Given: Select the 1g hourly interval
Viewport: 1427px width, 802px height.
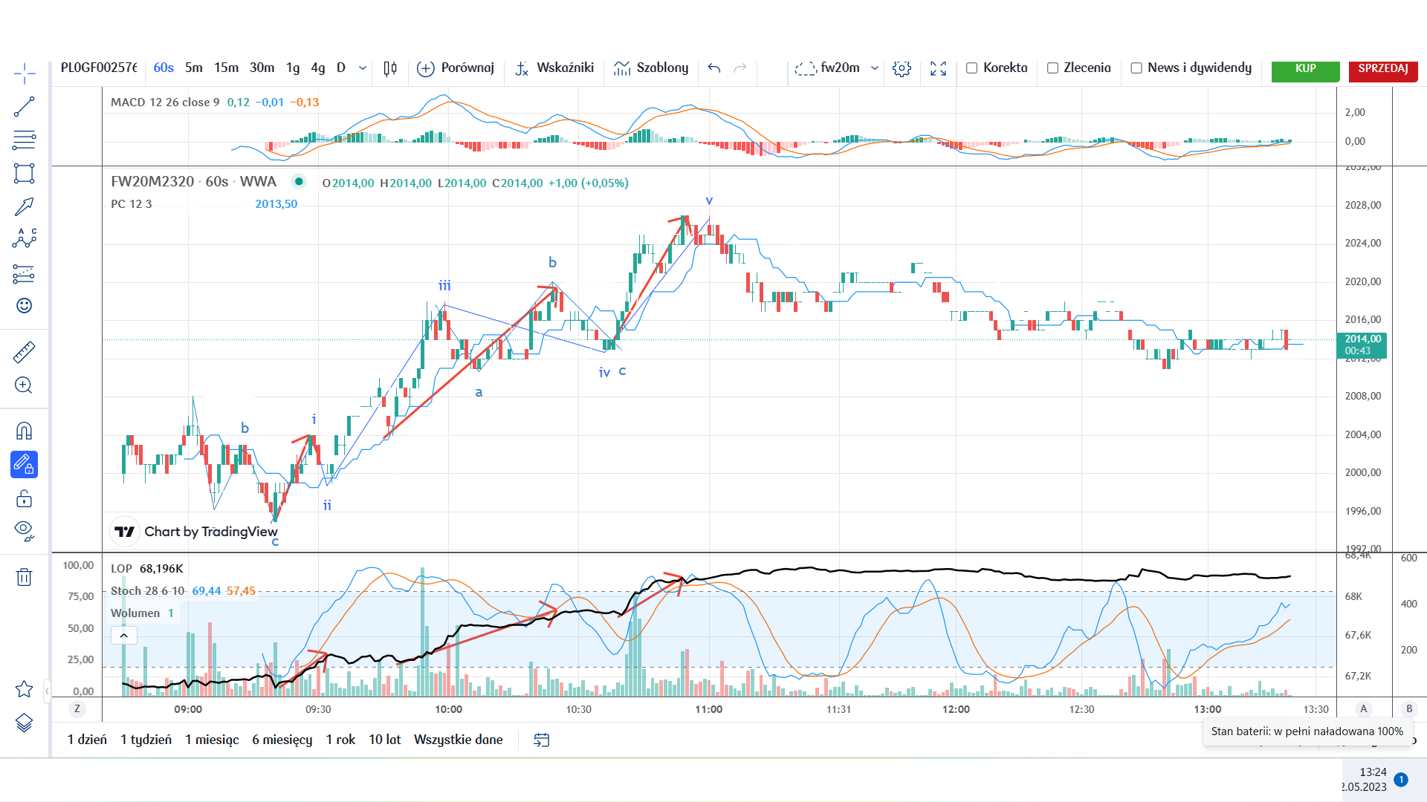Looking at the screenshot, I should click(293, 68).
